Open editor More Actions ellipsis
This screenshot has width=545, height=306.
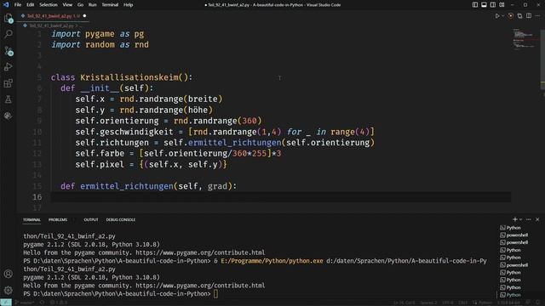[537, 16]
